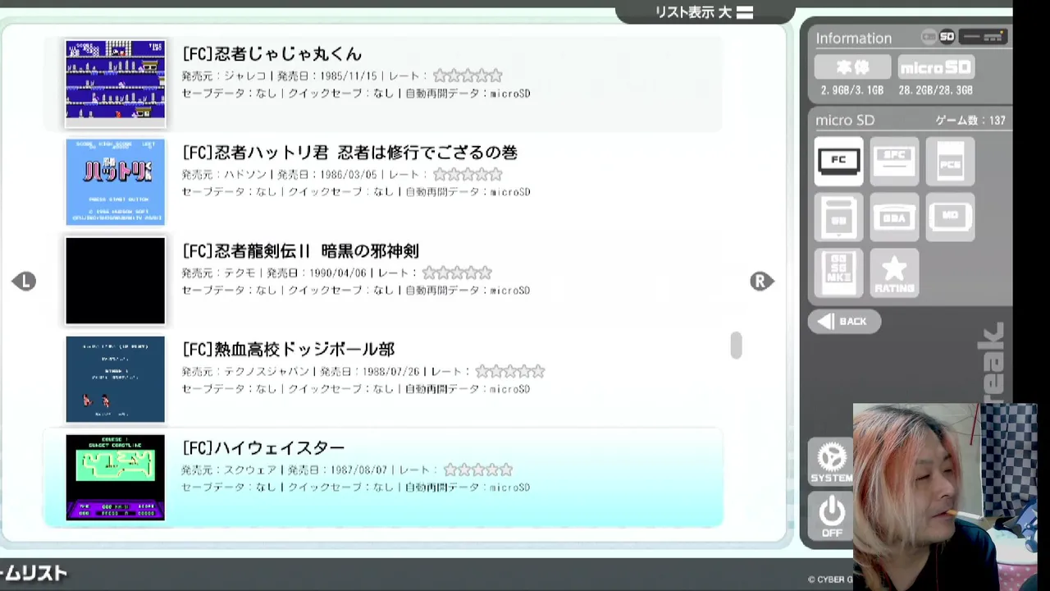
Task: Click publisher line 発売元:スクウェア
Action: tap(230, 470)
